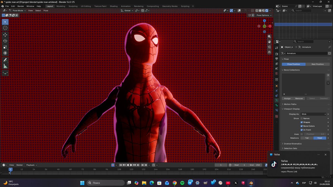Enable the Names checkbox
Image resolution: width=333 pixels, height=187 pixels.
pos(302,118)
